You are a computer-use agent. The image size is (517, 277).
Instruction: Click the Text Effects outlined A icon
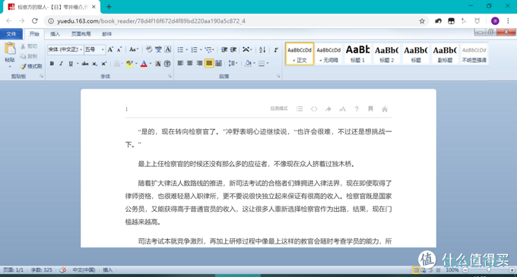click(x=117, y=64)
